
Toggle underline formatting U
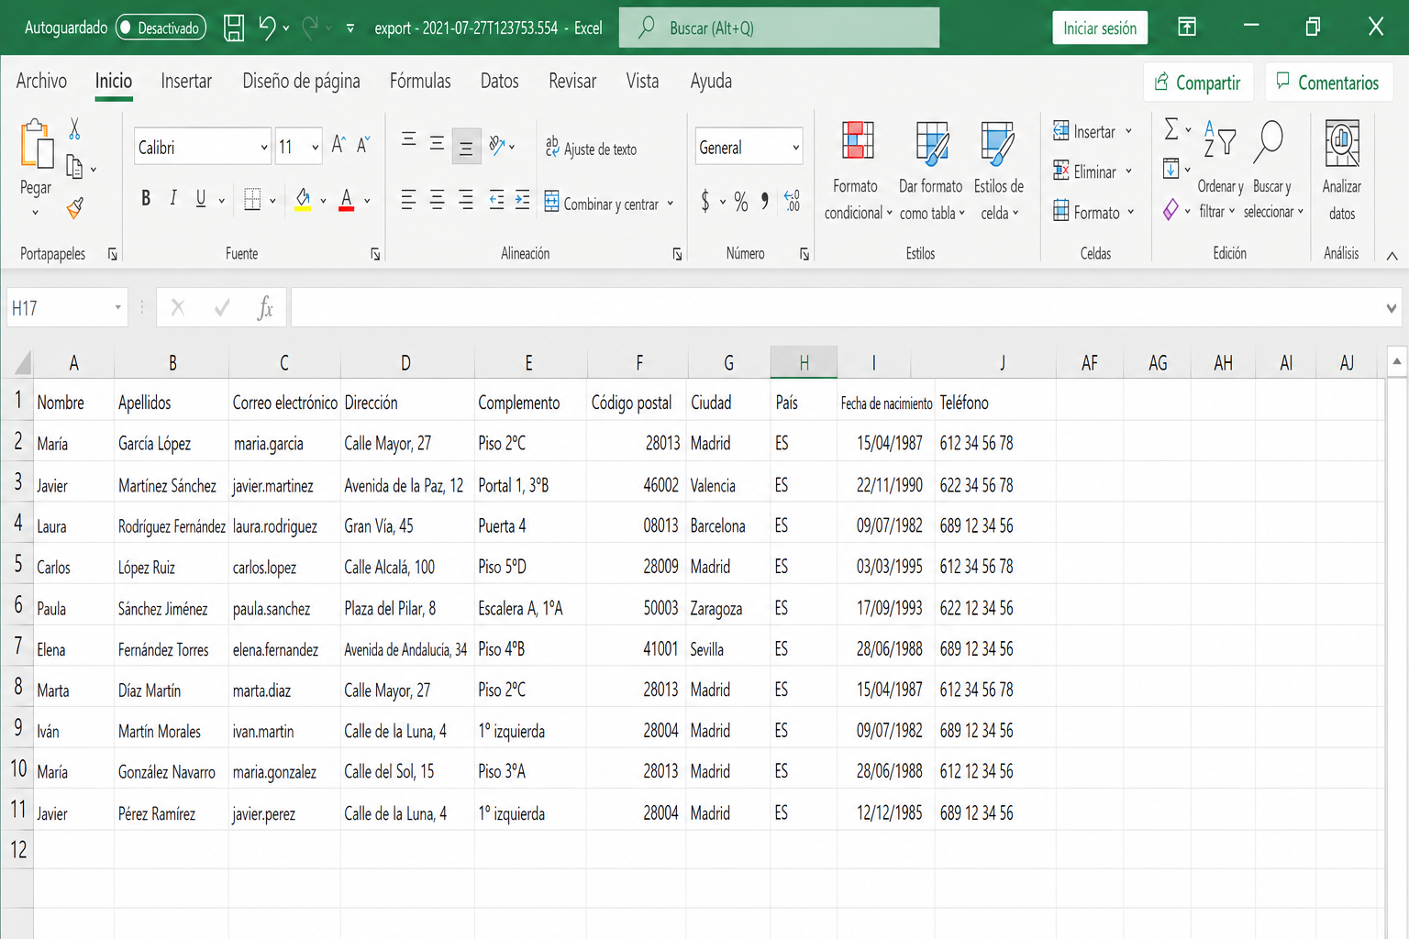click(x=200, y=198)
